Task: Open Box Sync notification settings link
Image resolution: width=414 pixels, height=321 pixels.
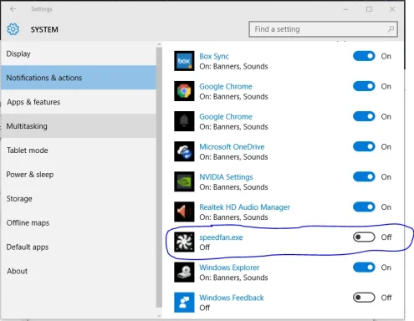Action: tap(214, 56)
